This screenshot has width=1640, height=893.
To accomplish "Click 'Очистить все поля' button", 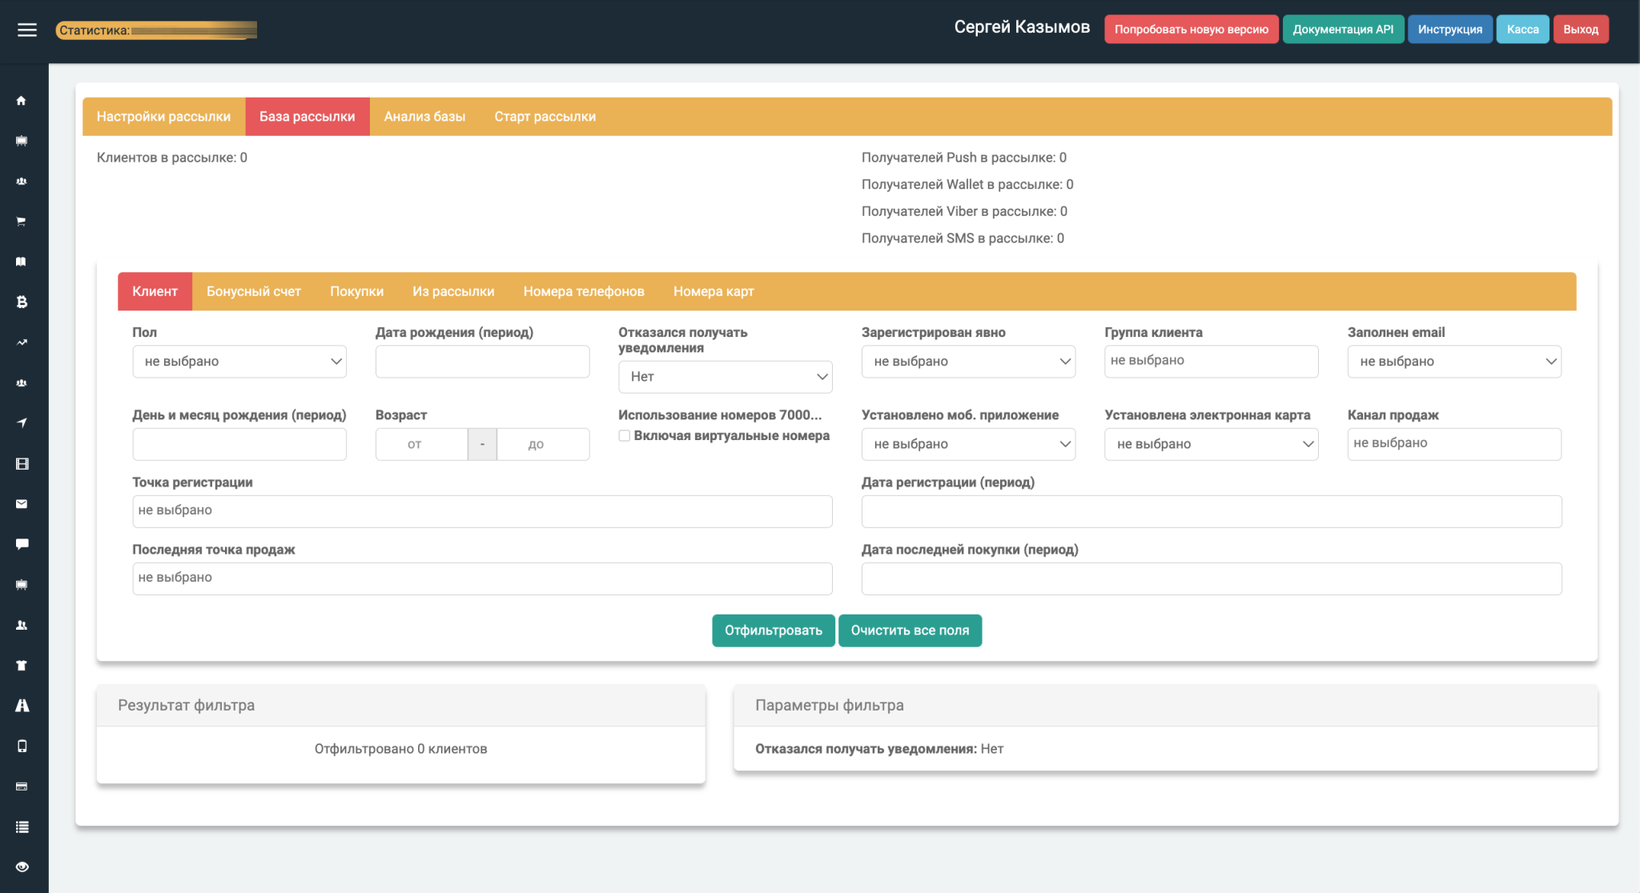I will [x=910, y=631].
